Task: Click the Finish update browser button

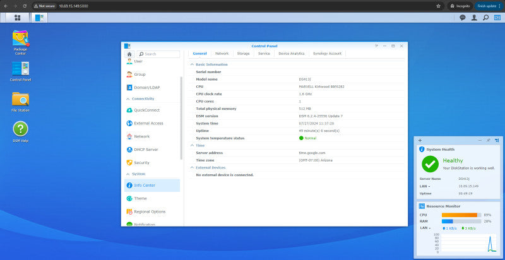Action: [490, 6]
